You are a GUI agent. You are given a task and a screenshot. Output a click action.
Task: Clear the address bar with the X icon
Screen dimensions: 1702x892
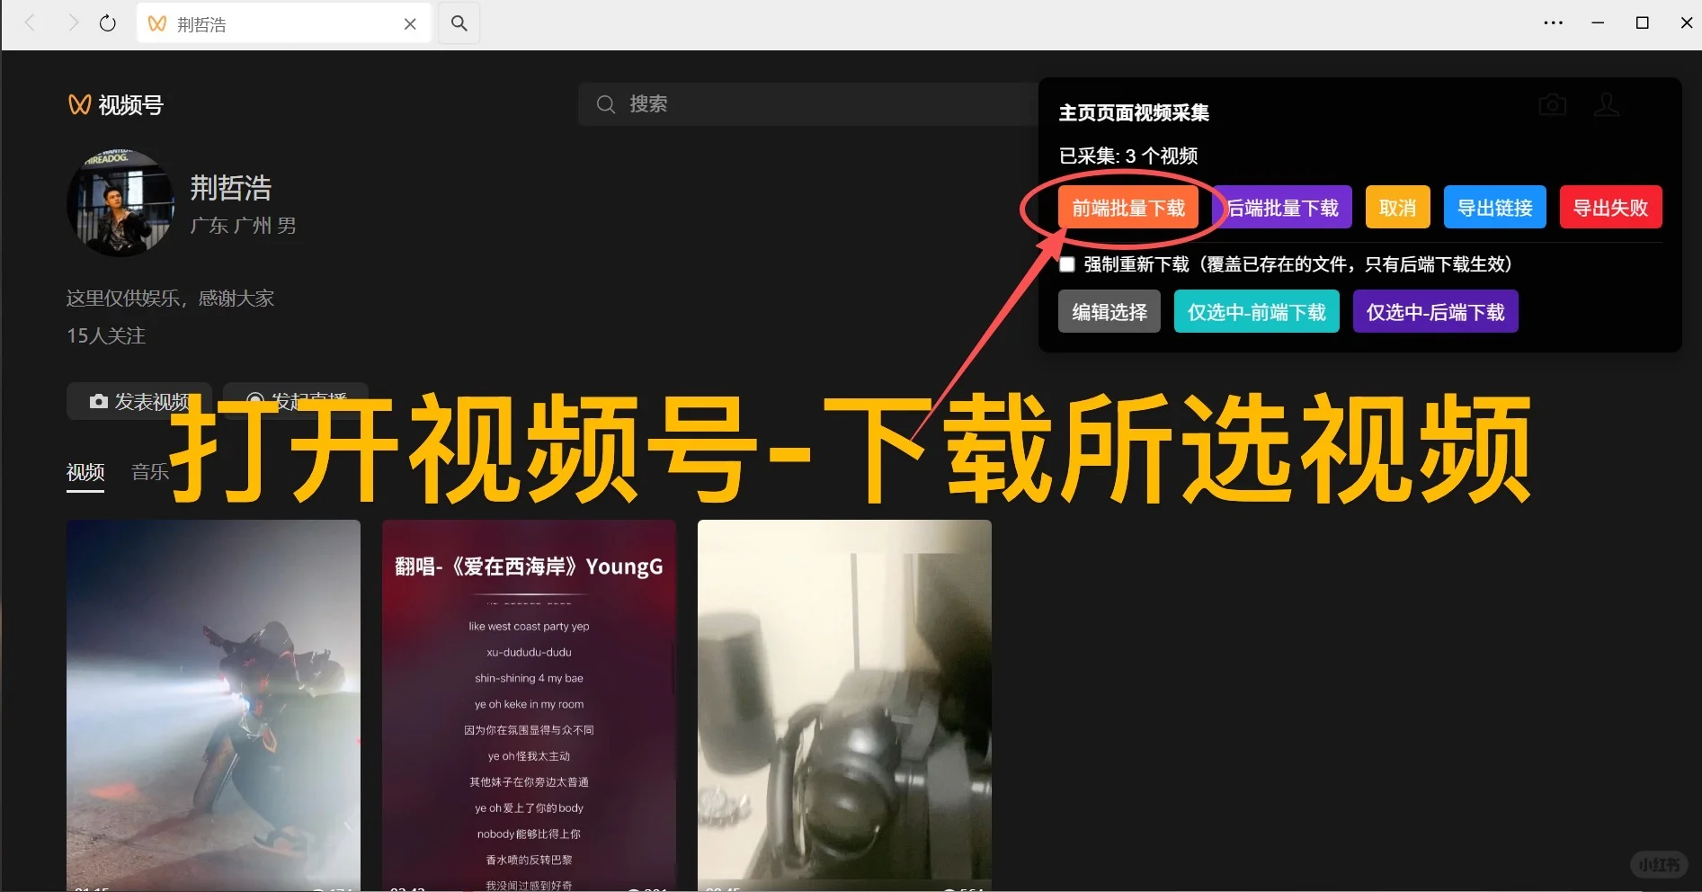(410, 23)
